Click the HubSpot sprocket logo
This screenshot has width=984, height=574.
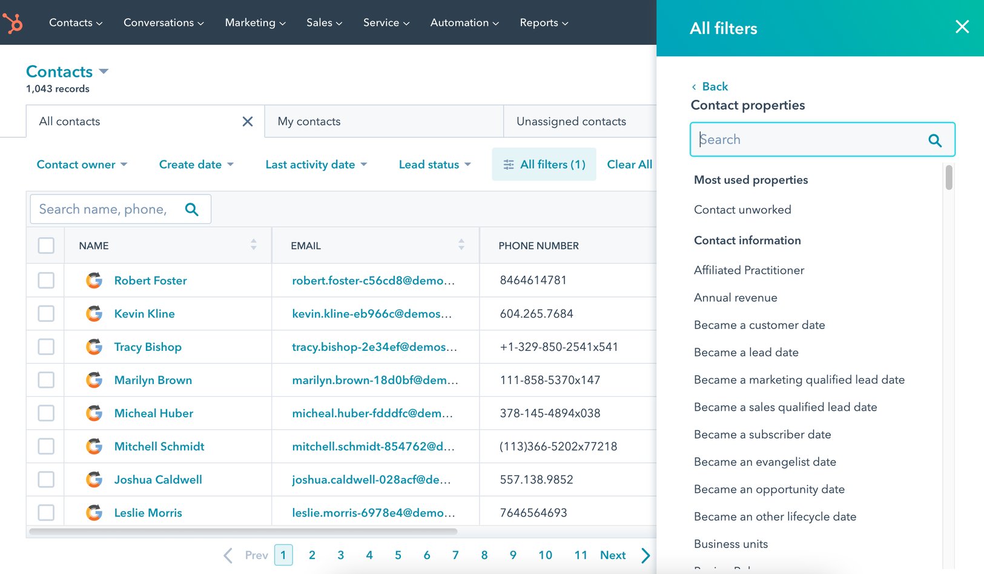point(13,22)
